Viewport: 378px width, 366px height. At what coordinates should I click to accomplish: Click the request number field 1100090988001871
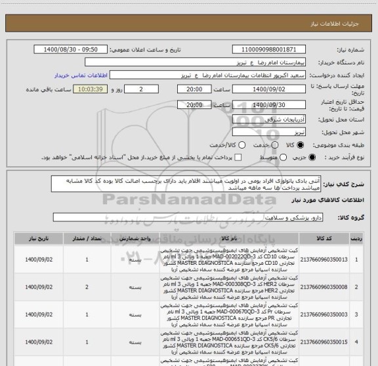269,49
